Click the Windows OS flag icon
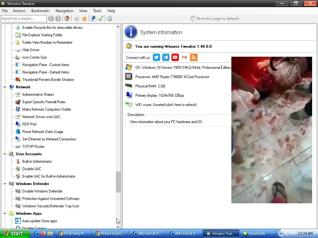The height and width of the screenshot is (238, 318). (x=129, y=67)
